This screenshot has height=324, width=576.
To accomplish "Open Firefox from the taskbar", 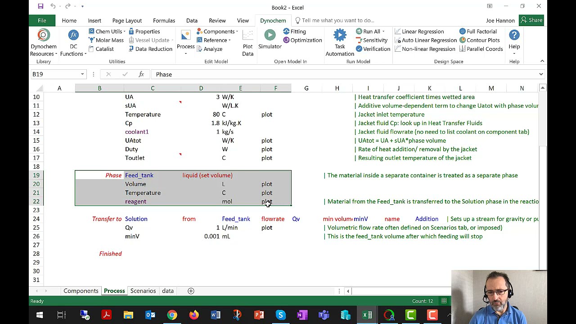I will (x=194, y=315).
